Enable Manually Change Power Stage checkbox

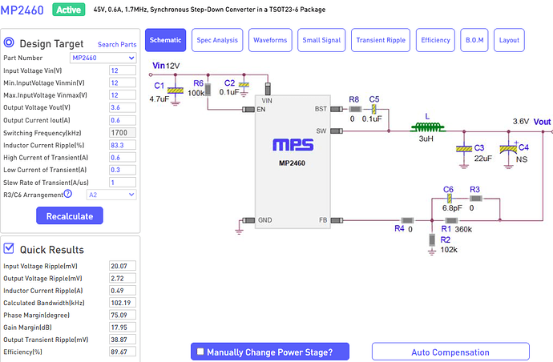pyautogui.click(x=200, y=352)
